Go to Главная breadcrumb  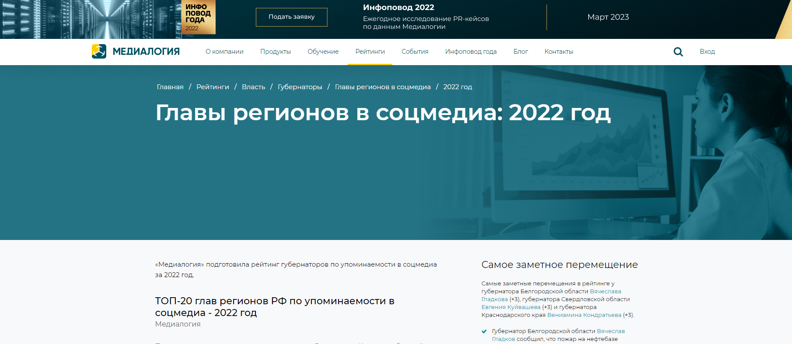click(170, 87)
